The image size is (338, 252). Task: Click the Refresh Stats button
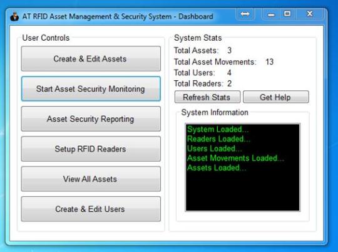click(x=207, y=97)
